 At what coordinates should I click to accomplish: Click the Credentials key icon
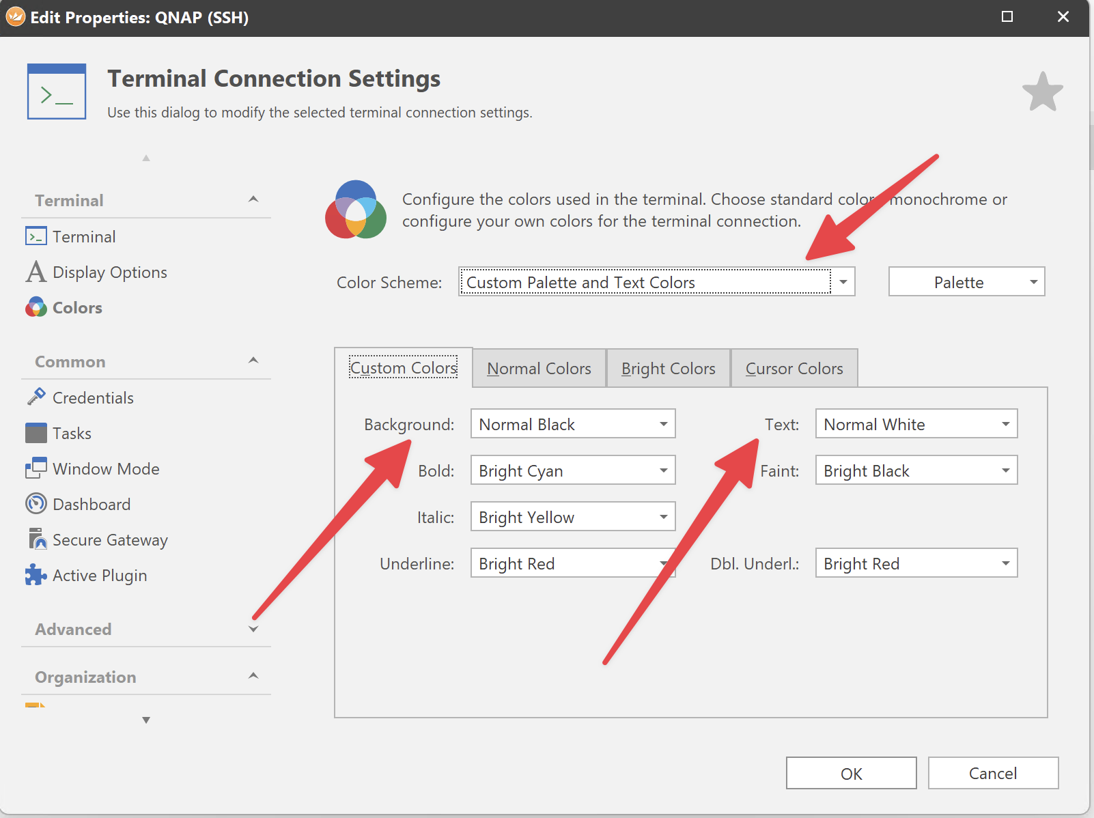(x=36, y=397)
